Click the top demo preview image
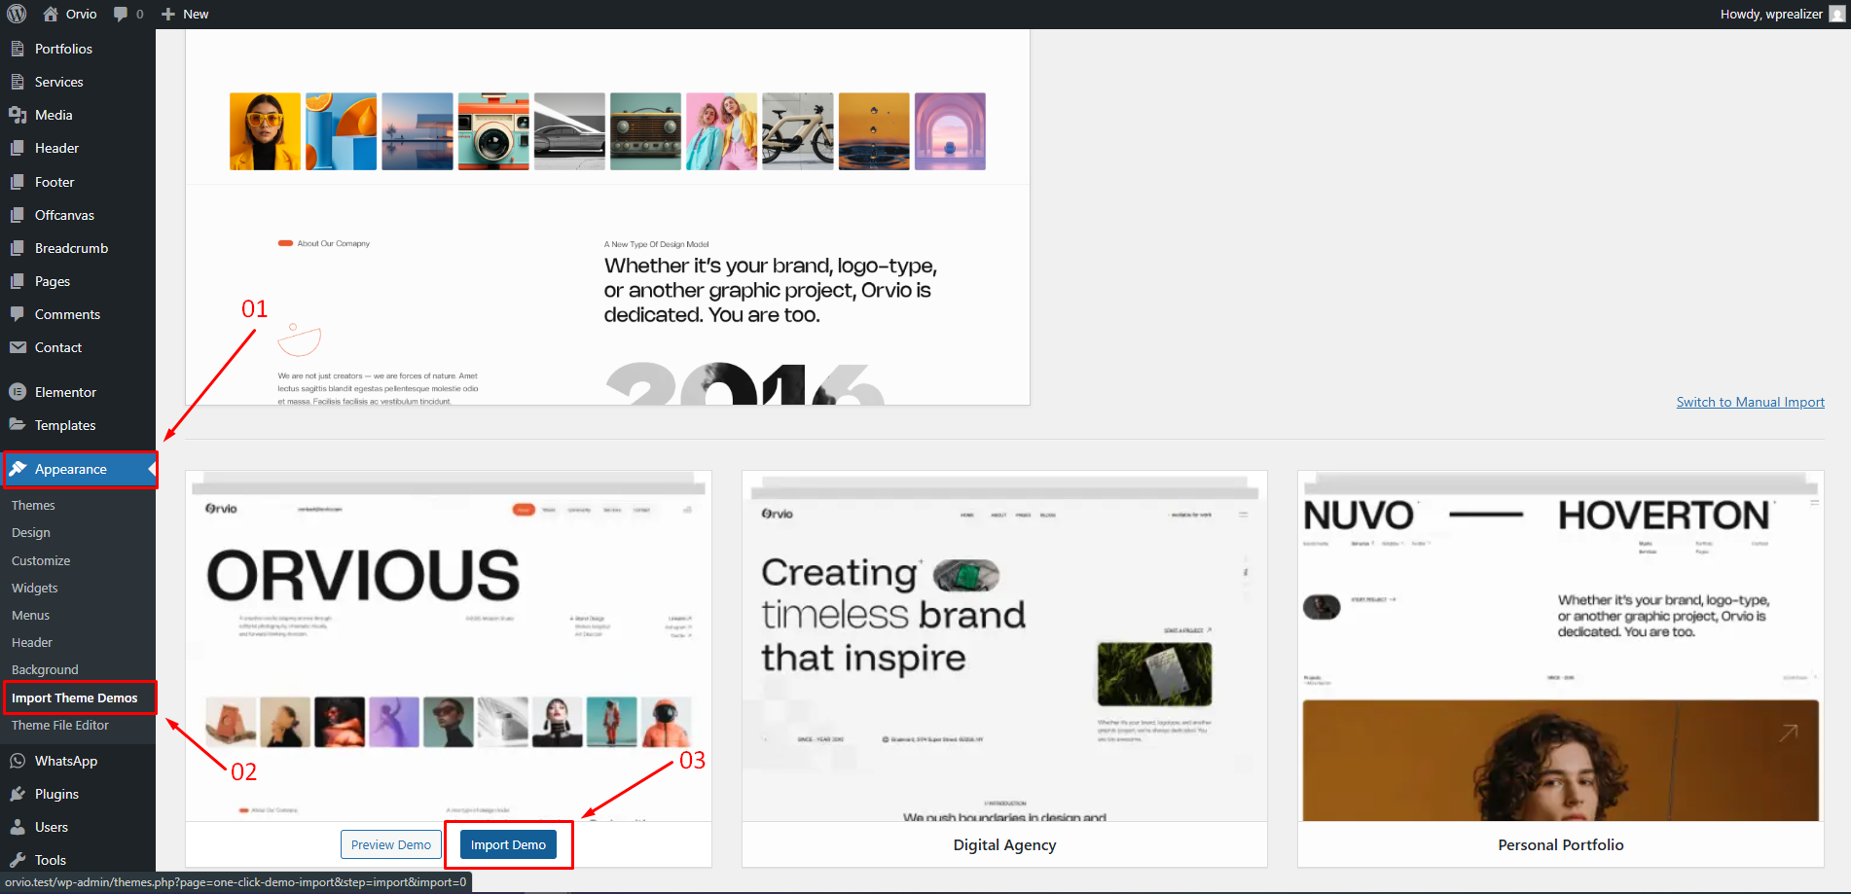 [607, 217]
